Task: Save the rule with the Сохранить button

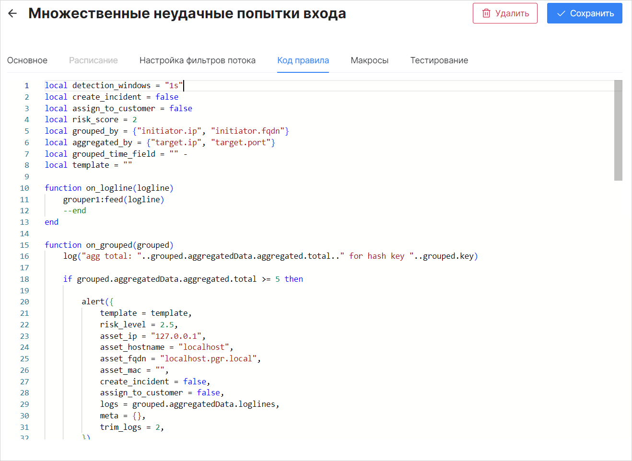Action: point(584,13)
